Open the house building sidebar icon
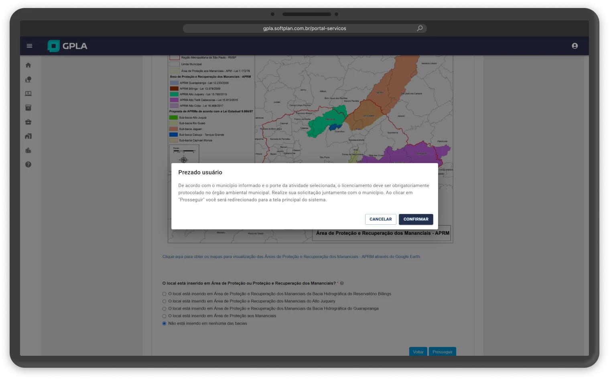 click(x=28, y=136)
